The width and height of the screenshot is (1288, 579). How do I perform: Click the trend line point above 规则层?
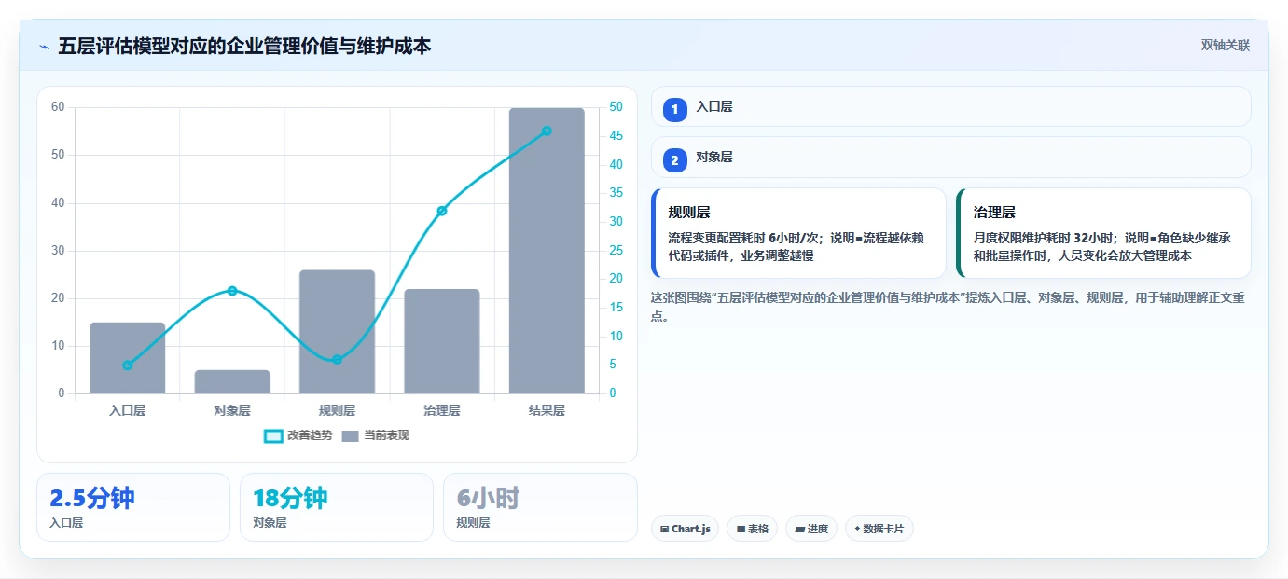(337, 359)
